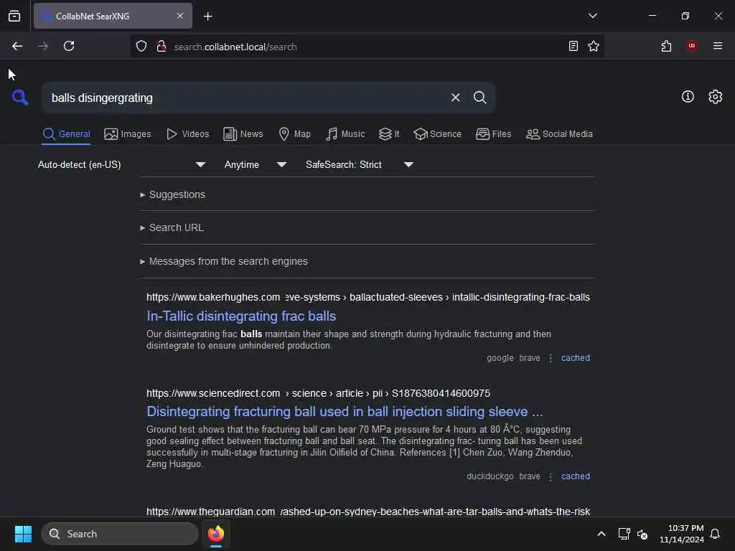The image size is (735, 551).
Task: Click duckduckgo engine label on second result
Action: coord(490,476)
